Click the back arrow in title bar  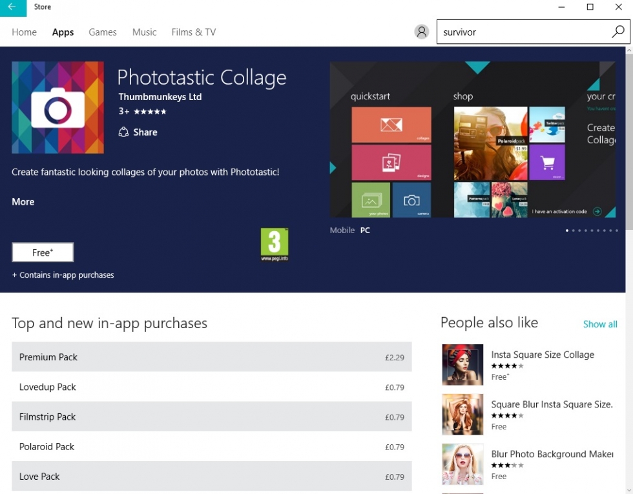(12, 7)
